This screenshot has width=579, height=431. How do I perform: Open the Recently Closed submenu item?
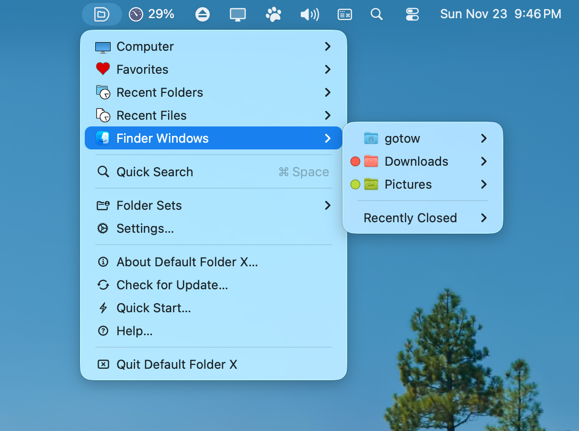(x=423, y=218)
